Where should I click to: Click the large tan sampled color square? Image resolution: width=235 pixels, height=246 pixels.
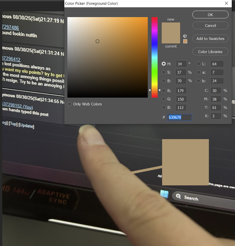point(185,162)
